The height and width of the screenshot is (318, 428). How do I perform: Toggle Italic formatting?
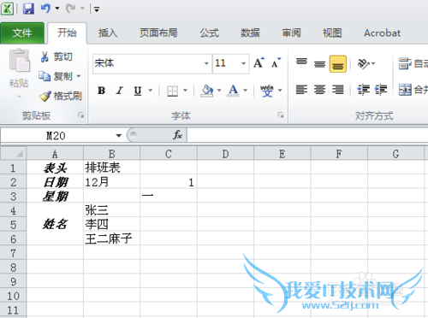120,91
